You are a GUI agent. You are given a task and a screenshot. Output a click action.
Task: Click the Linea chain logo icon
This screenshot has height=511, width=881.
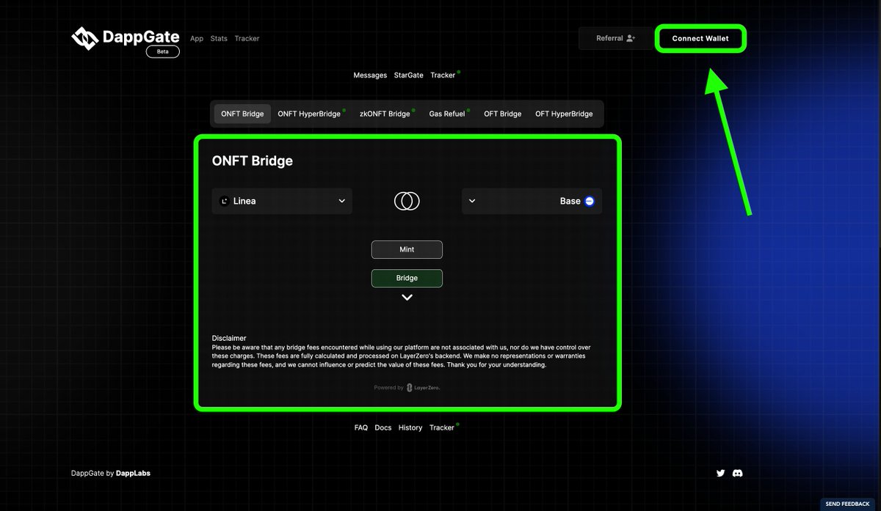(x=225, y=201)
